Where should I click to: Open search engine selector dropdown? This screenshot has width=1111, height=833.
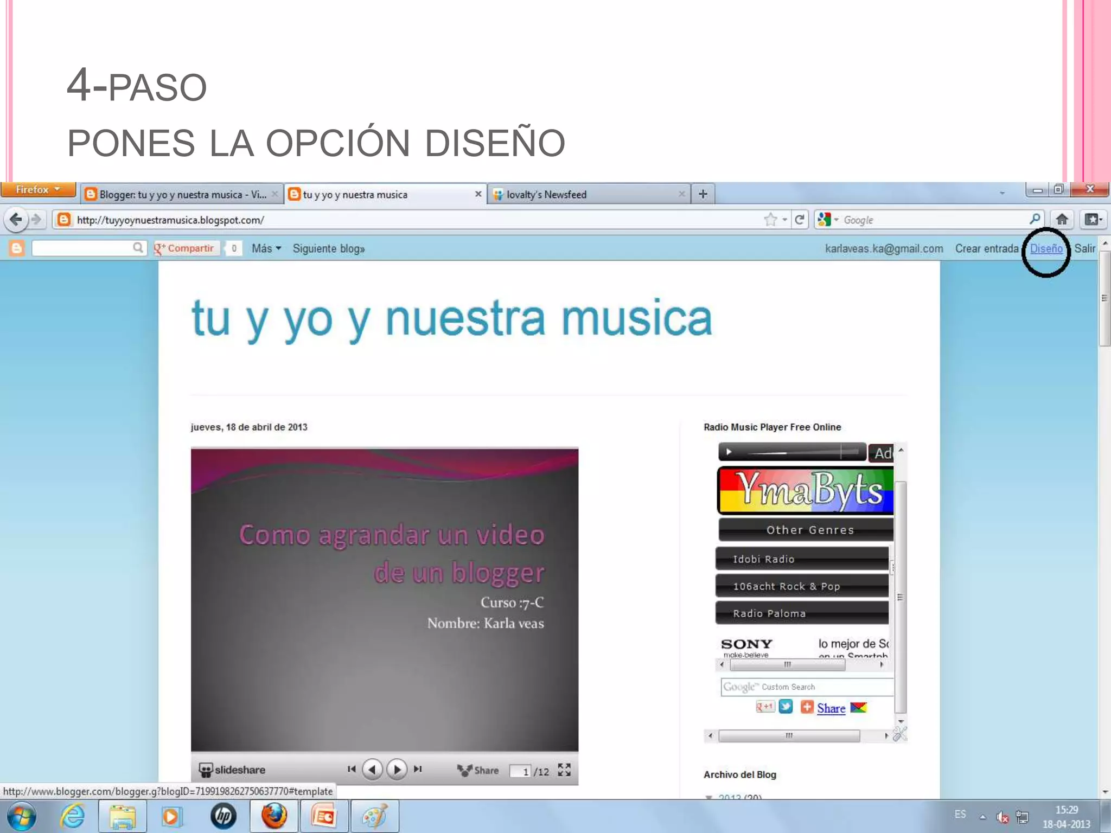click(828, 220)
